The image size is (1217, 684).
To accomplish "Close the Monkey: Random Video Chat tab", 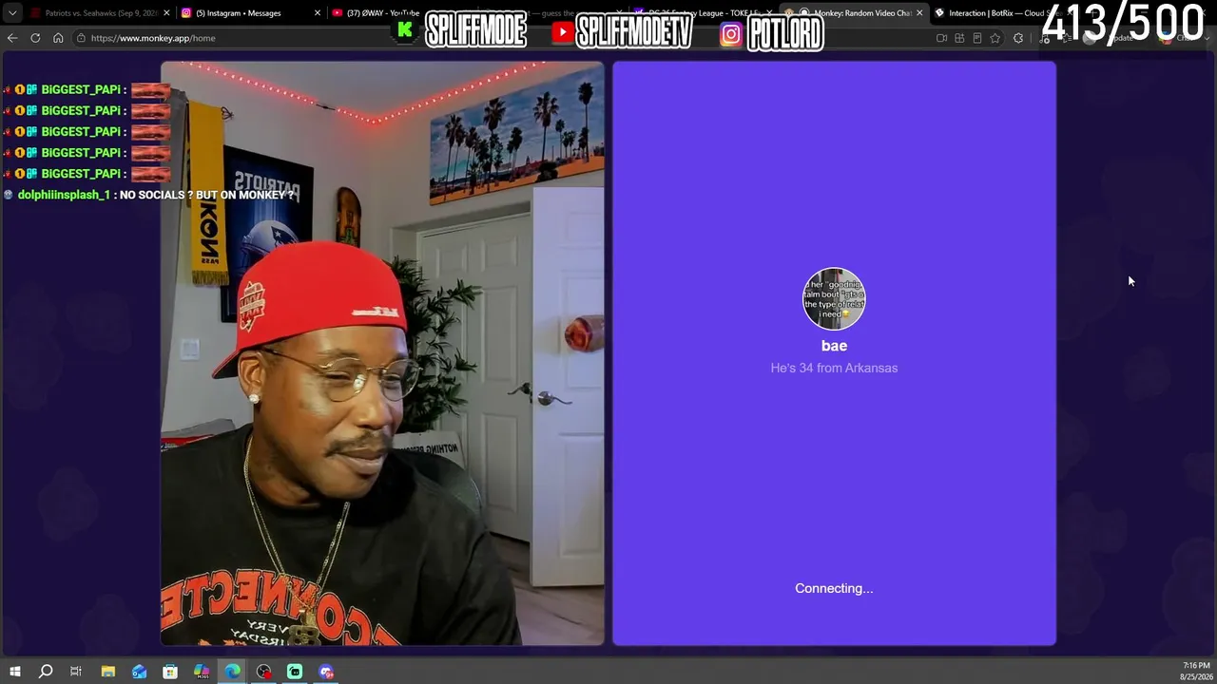I will click(919, 13).
